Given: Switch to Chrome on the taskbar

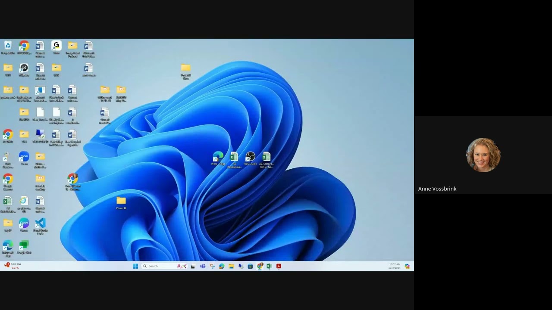Looking at the screenshot, I should click(x=260, y=266).
